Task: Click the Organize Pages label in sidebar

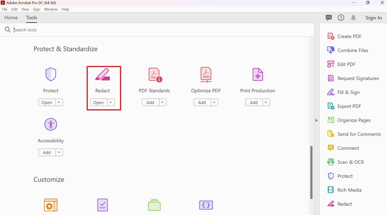Action: point(354,120)
